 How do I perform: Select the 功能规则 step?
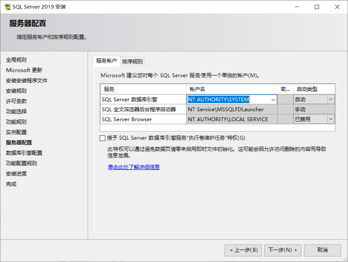click(16, 122)
